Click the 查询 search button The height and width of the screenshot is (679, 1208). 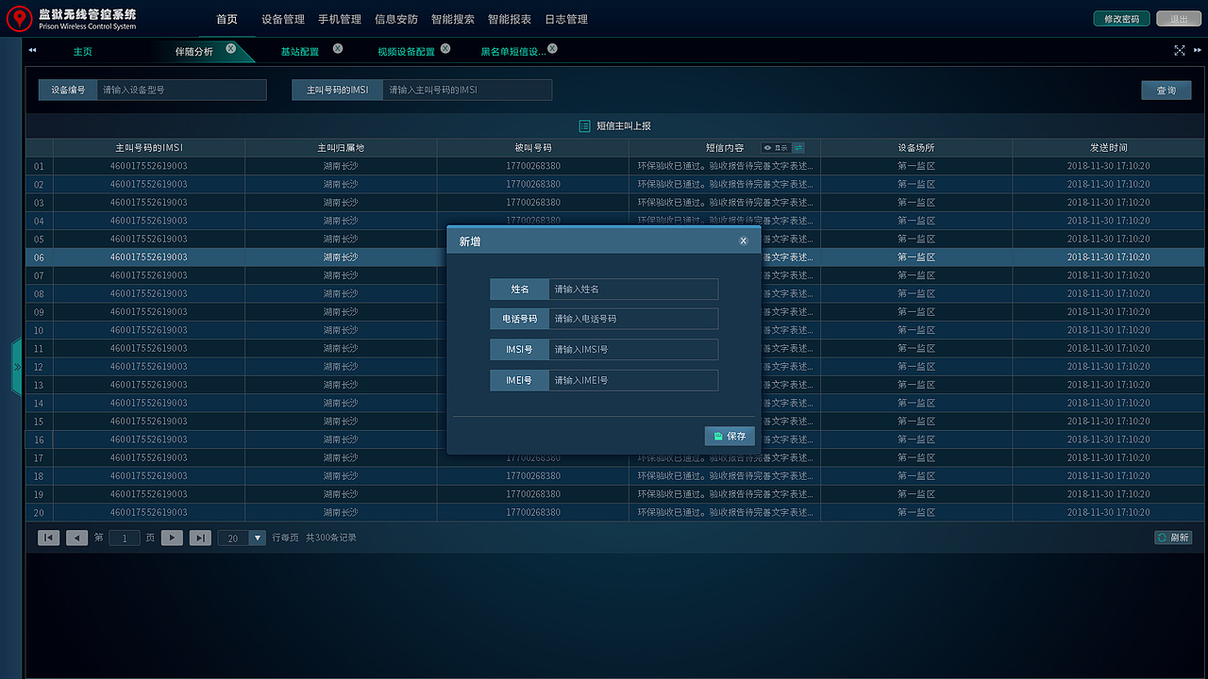click(1166, 90)
